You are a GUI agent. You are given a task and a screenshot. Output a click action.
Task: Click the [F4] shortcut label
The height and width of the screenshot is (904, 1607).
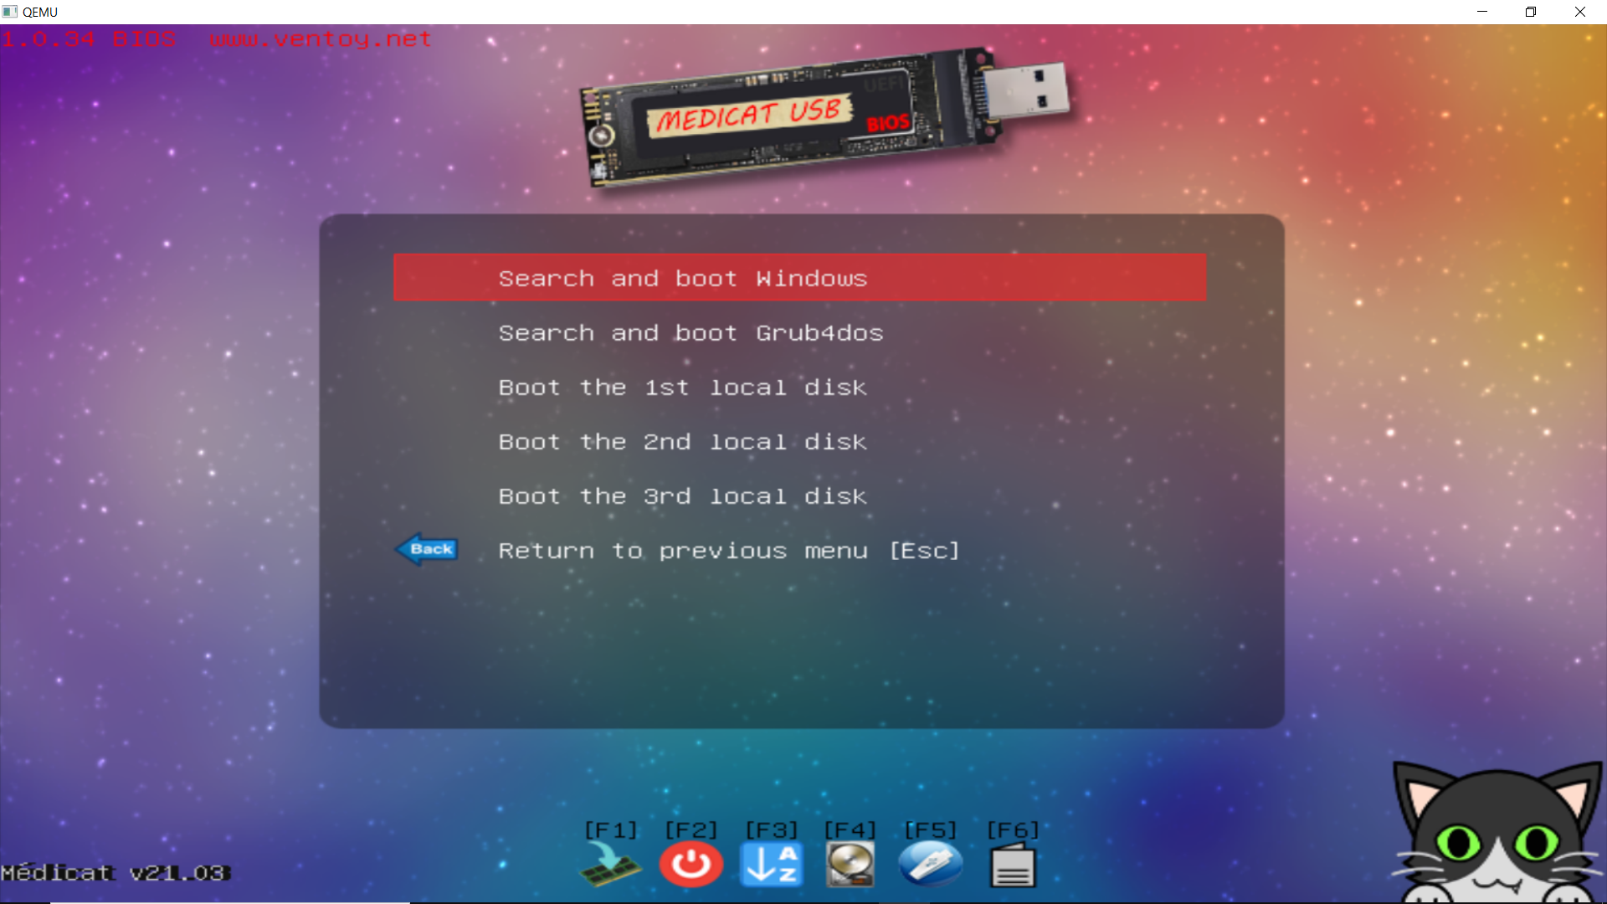(850, 830)
